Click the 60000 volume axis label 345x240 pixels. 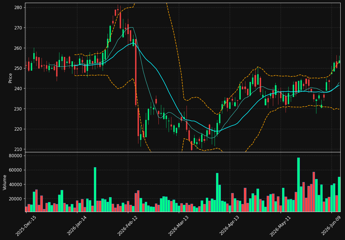pyautogui.click(x=16, y=170)
